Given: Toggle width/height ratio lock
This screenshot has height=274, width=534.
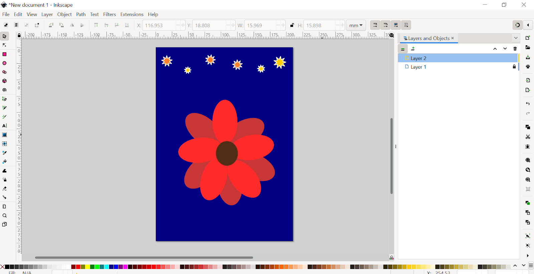Looking at the screenshot, I should (292, 25).
